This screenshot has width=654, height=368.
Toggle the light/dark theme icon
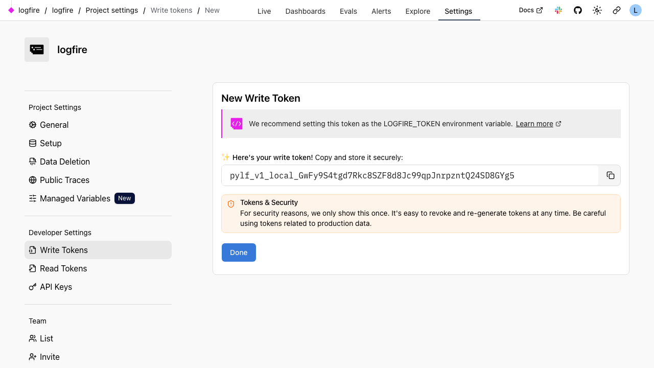tap(597, 10)
